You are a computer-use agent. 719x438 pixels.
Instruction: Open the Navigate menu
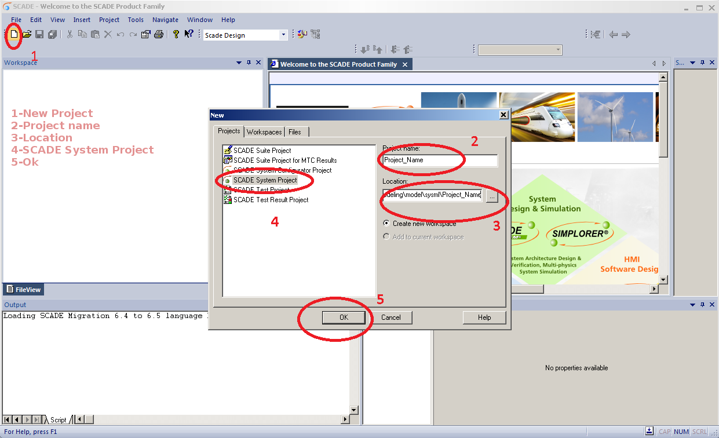165,20
